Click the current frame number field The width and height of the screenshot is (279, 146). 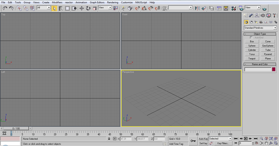tap(246, 143)
